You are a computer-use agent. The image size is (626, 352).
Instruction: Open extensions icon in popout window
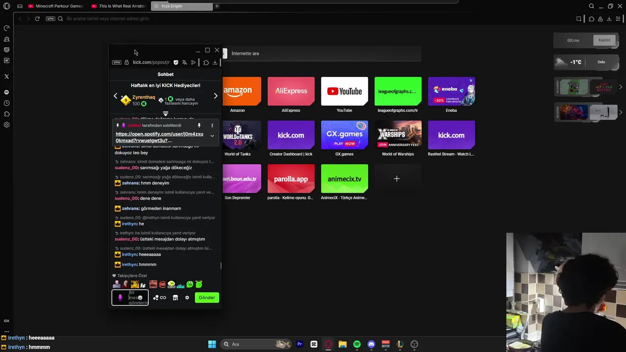tap(206, 63)
